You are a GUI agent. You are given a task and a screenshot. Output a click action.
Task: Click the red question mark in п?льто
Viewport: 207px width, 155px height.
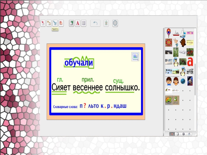85,106
